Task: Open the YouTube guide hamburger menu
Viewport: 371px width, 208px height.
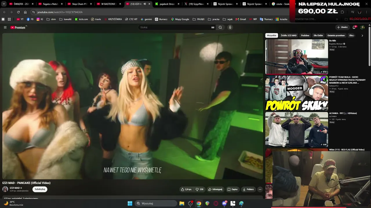Action: 5,27
